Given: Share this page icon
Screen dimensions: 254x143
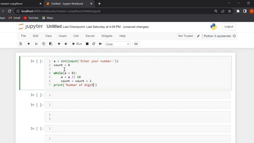Looking at the screenshot, I should tap(223, 11).
